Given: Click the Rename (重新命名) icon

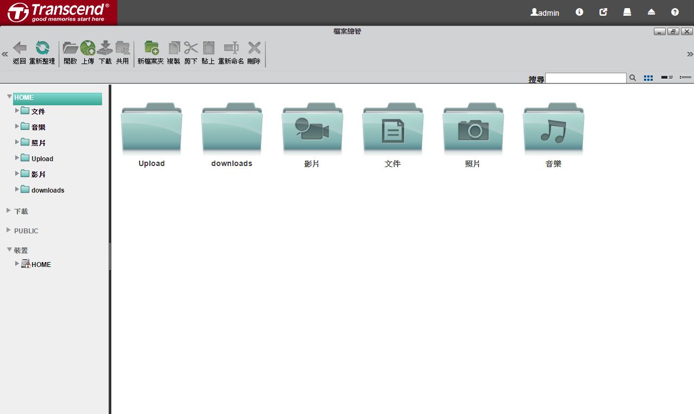Looking at the screenshot, I should [231, 48].
